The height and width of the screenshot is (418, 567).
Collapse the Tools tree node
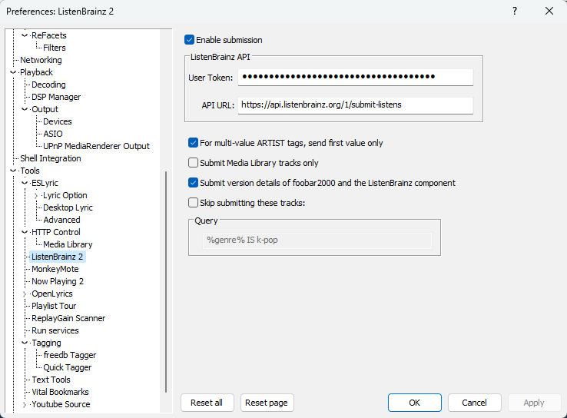(13, 171)
